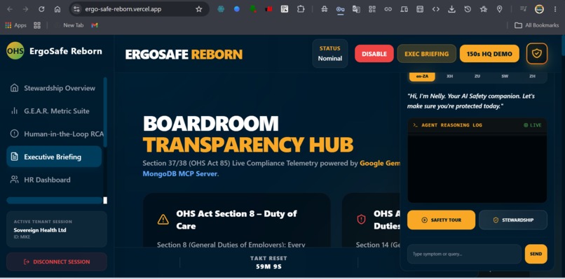Click the home icon beside Stewardship Overview

click(15, 88)
